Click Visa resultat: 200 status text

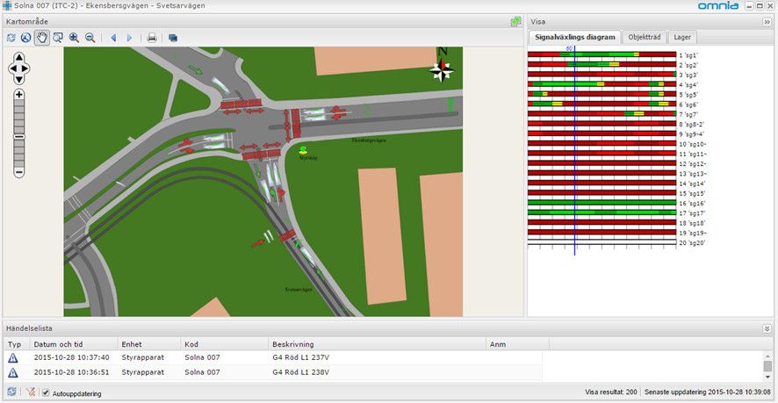[611, 392]
